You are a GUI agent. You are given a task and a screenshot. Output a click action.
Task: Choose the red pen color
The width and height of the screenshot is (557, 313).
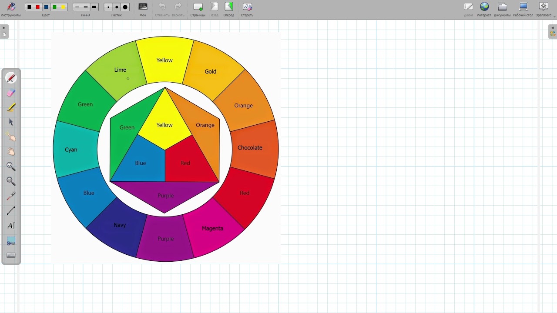[x=38, y=7]
